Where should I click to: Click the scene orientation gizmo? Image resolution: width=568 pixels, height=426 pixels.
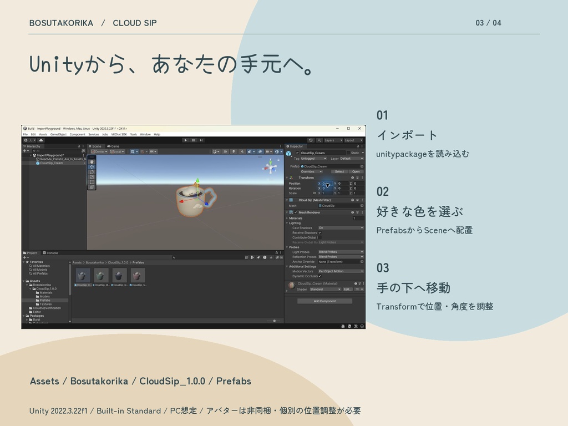(270, 166)
